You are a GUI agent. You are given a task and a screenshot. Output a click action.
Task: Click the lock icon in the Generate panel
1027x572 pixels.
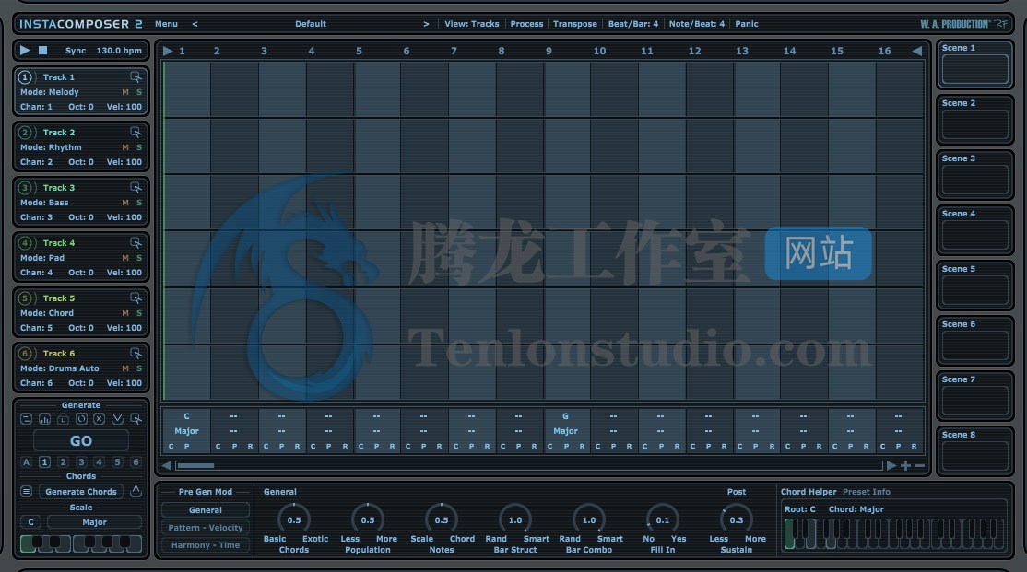pos(63,419)
